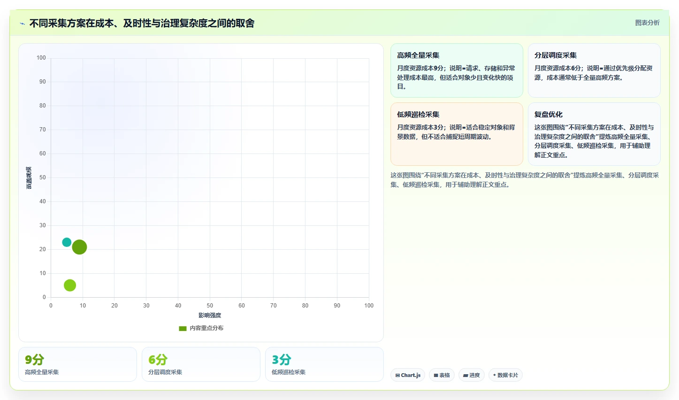Click the Chart.js tag icon
This screenshot has width=679, height=400.
tap(397, 376)
